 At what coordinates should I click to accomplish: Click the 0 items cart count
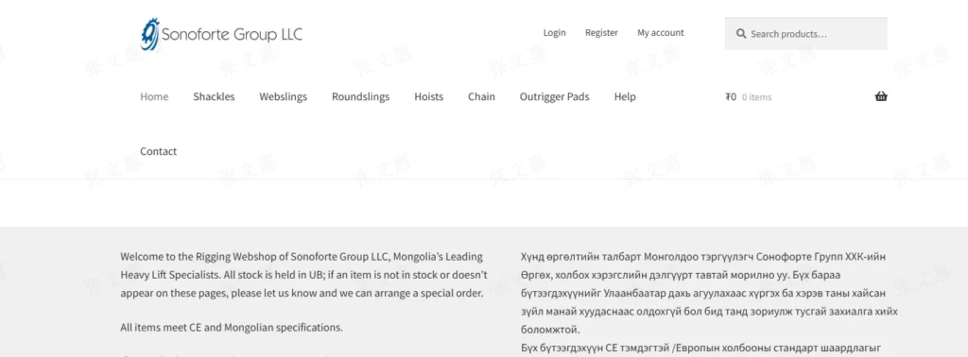tap(757, 96)
